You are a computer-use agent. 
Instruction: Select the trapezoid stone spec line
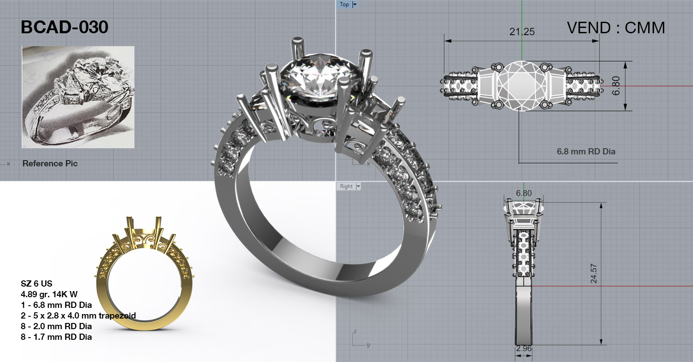[78, 316]
